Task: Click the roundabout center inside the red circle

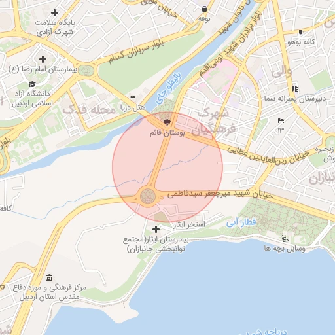Action: click(148, 196)
